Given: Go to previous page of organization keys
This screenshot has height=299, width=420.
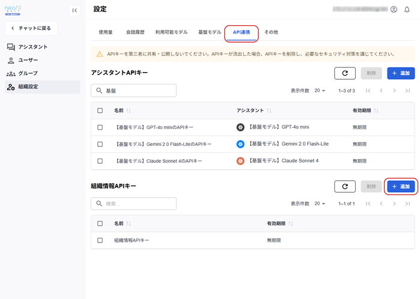Looking at the screenshot, I should click(381, 204).
